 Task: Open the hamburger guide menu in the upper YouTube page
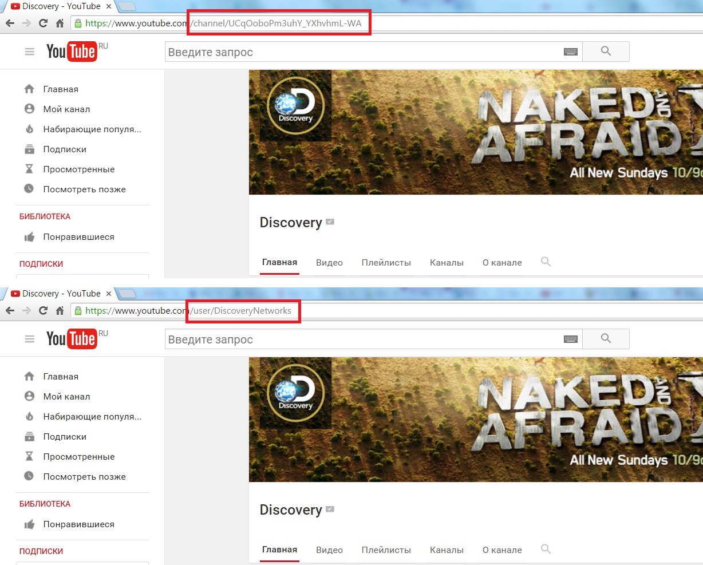(30, 52)
